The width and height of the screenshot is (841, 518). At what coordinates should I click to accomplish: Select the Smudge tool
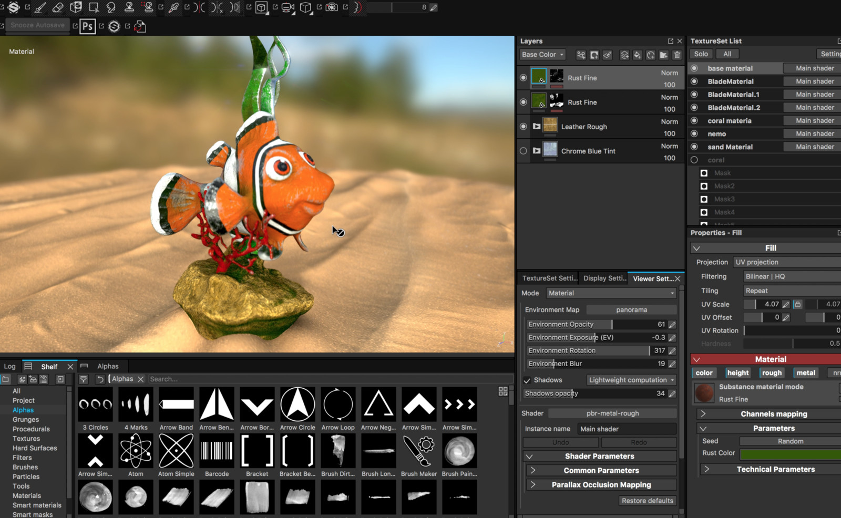(x=111, y=7)
